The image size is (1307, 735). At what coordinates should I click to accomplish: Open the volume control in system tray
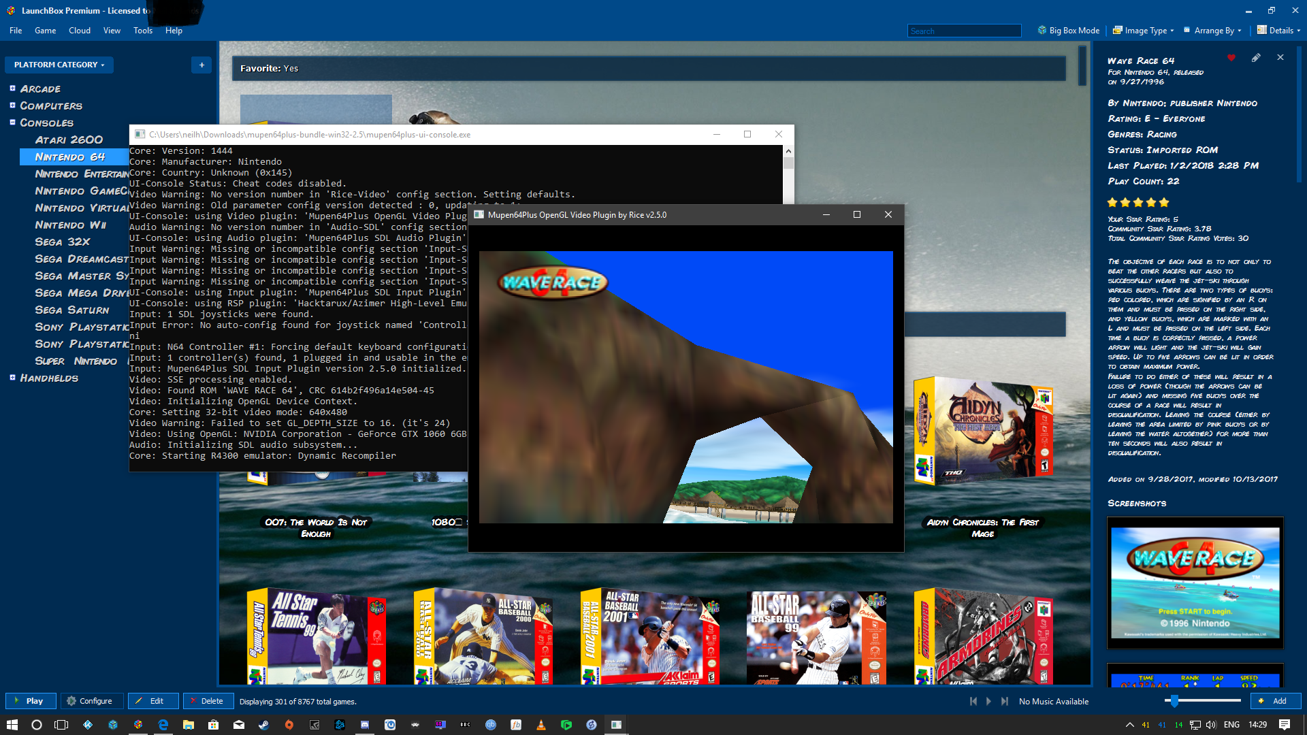tap(1211, 725)
